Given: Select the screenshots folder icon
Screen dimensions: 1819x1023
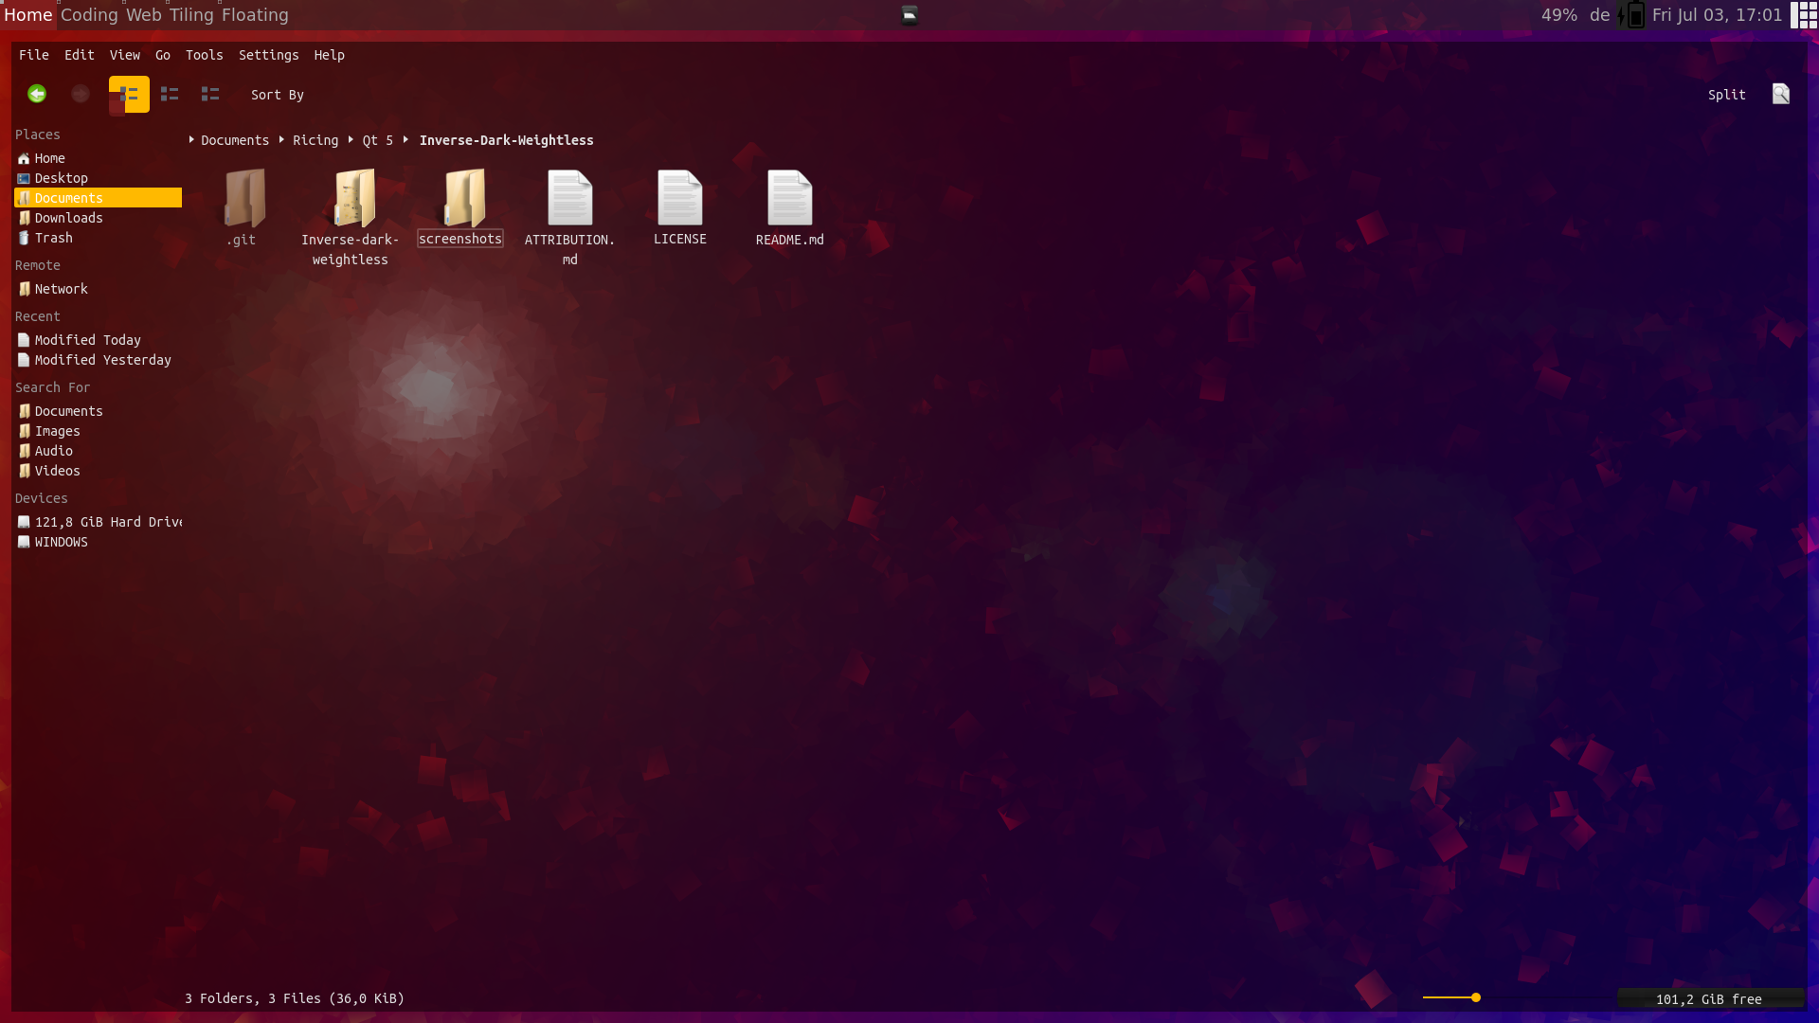Looking at the screenshot, I should (463, 198).
